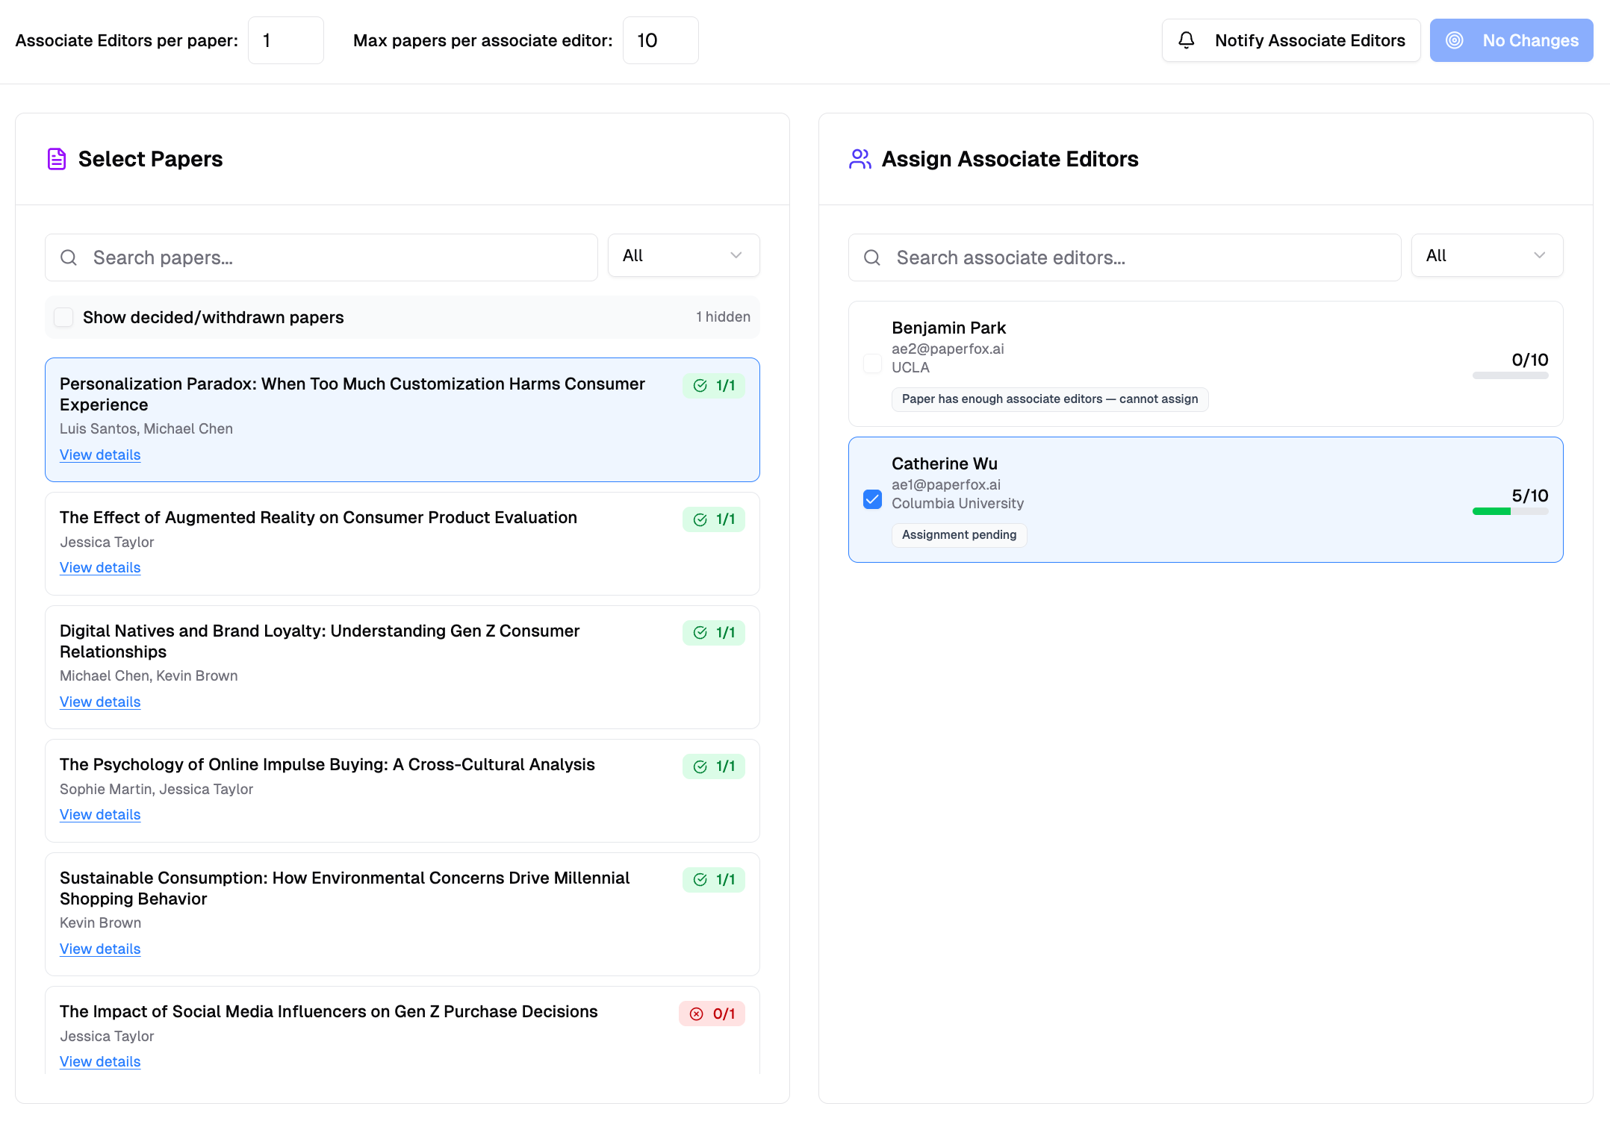Viewport: 1610px width, 1121px height.
Task: Open View details for Sustainable Consumption paper
Action: tap(100, 949)
